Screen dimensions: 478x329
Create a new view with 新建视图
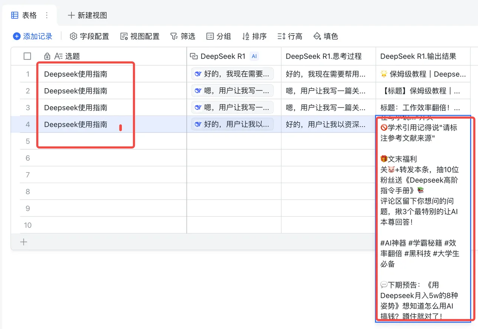pos(87,15)
